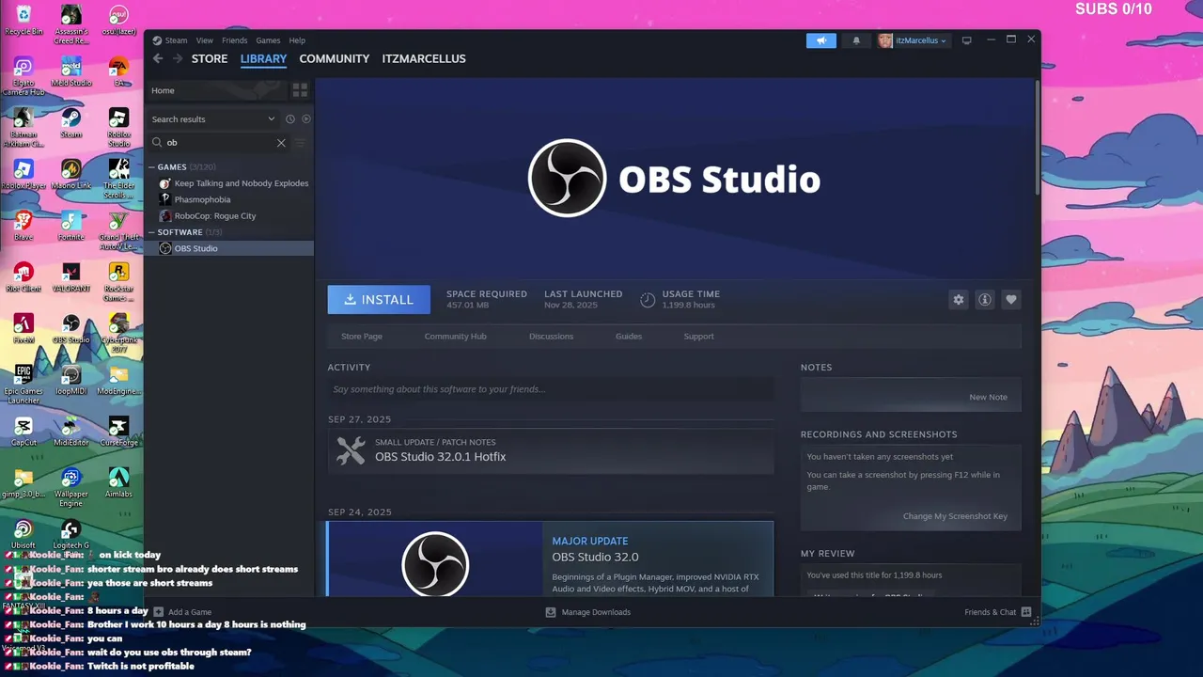Viewport: 1203px width, 677px height.
Task: Click Change My Screenshot Key
Action: point(955,516)
